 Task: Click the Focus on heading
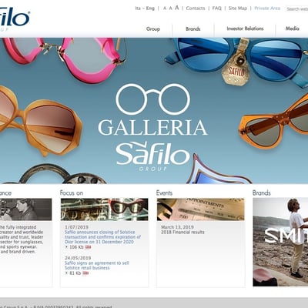click(x=72, y=193)
